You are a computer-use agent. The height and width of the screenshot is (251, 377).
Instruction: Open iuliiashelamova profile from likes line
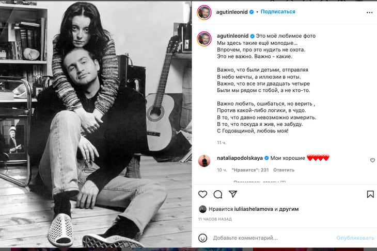pyautogui.click(x=254, y=209)
